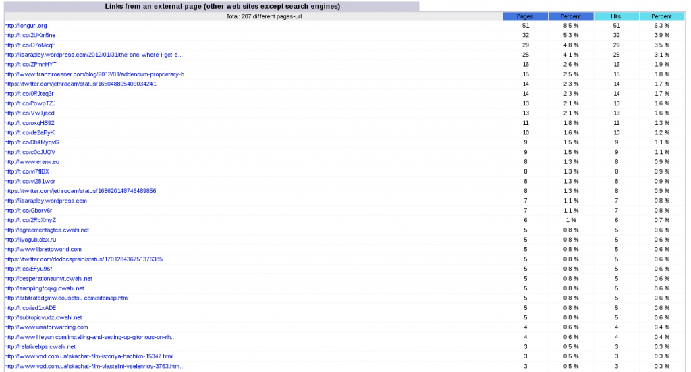Select the 'Total: 207 different pages-url' text

[264, 16]
